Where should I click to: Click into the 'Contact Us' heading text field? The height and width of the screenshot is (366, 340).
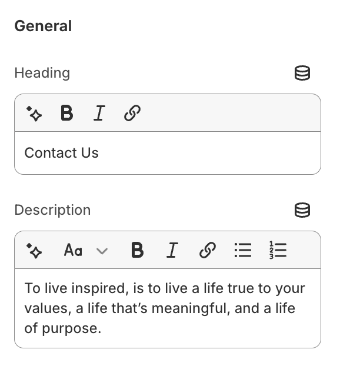coord(168,153)
